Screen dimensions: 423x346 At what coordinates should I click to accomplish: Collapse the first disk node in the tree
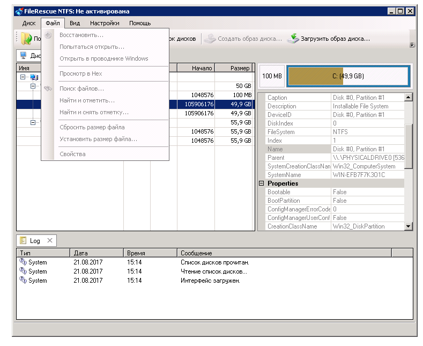[33, 86]
